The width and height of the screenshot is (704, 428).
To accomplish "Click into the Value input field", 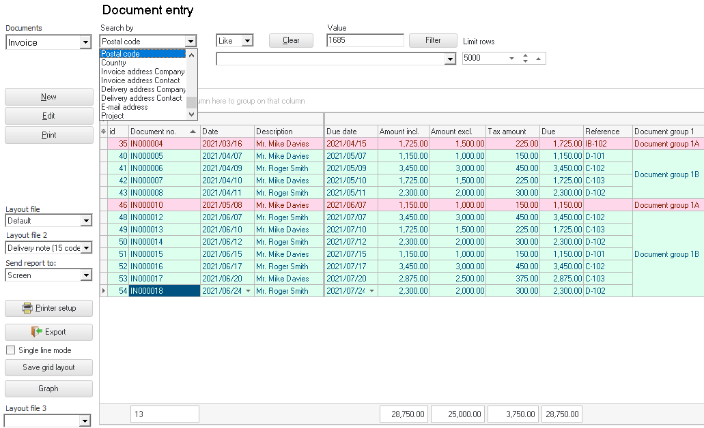I will coord(365,41).
